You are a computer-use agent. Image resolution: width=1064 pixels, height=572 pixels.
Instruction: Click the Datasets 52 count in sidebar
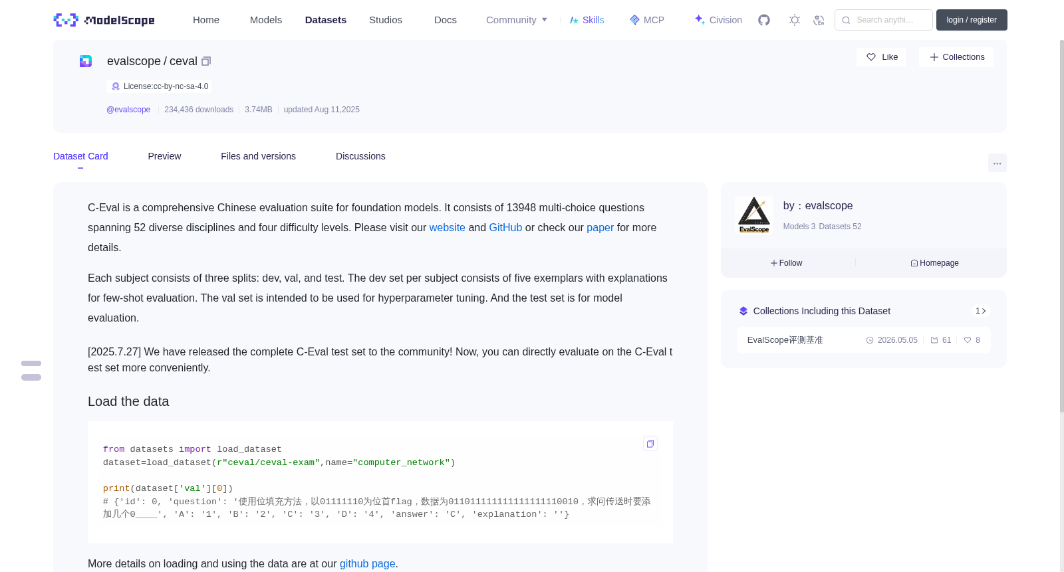841,227
